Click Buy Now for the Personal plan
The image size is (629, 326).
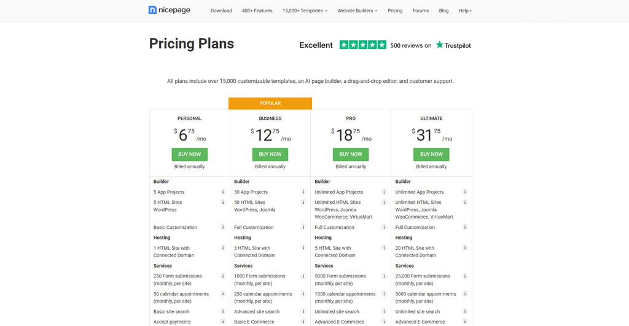point(189,154)
